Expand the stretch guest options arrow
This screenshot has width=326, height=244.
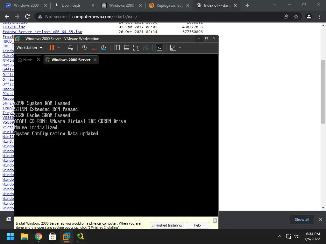180,48
